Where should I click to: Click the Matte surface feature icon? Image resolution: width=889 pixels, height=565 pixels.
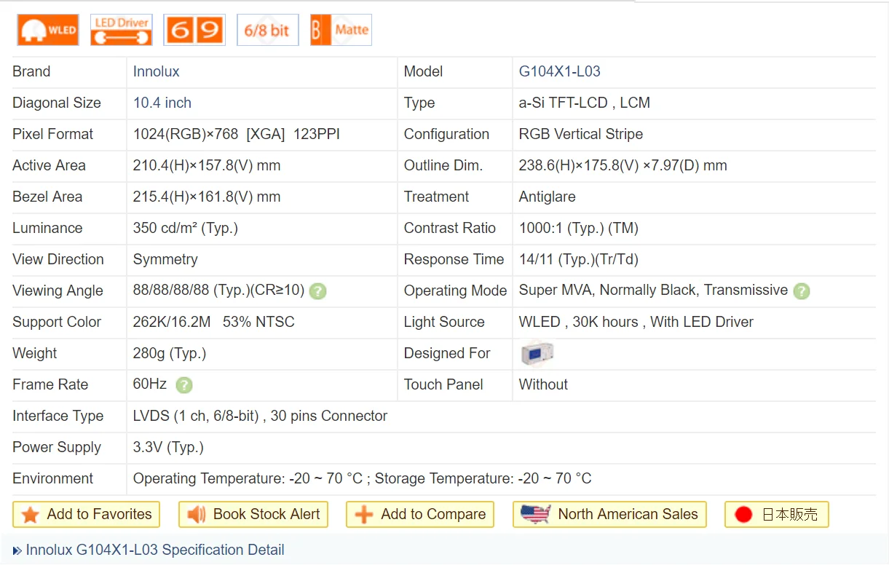coord(341,30)
